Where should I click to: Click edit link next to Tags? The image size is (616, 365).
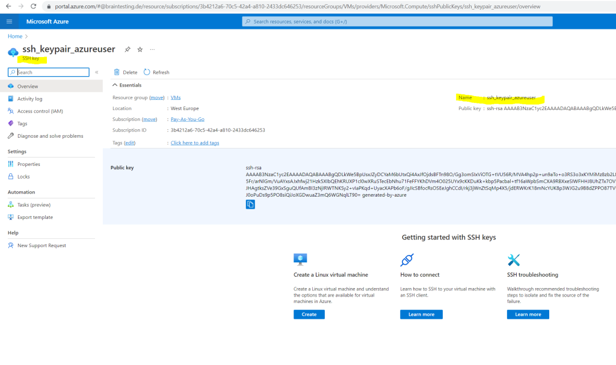coord(130,143)
